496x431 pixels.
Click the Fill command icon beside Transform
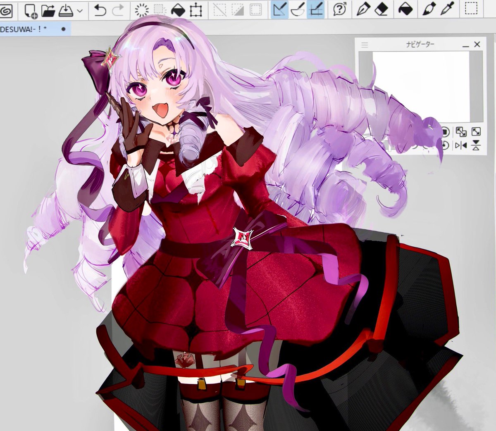pos(178,10)
